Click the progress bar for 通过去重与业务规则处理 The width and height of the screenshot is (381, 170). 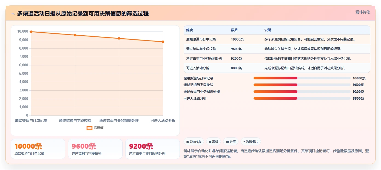pos(302,92)
